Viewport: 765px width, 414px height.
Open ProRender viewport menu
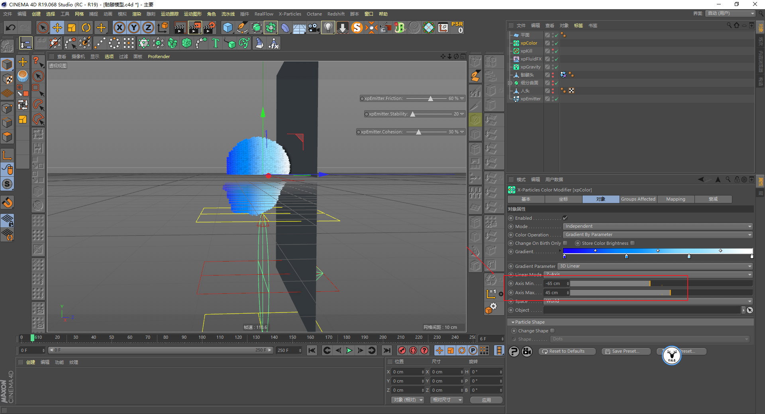point(159,57)
